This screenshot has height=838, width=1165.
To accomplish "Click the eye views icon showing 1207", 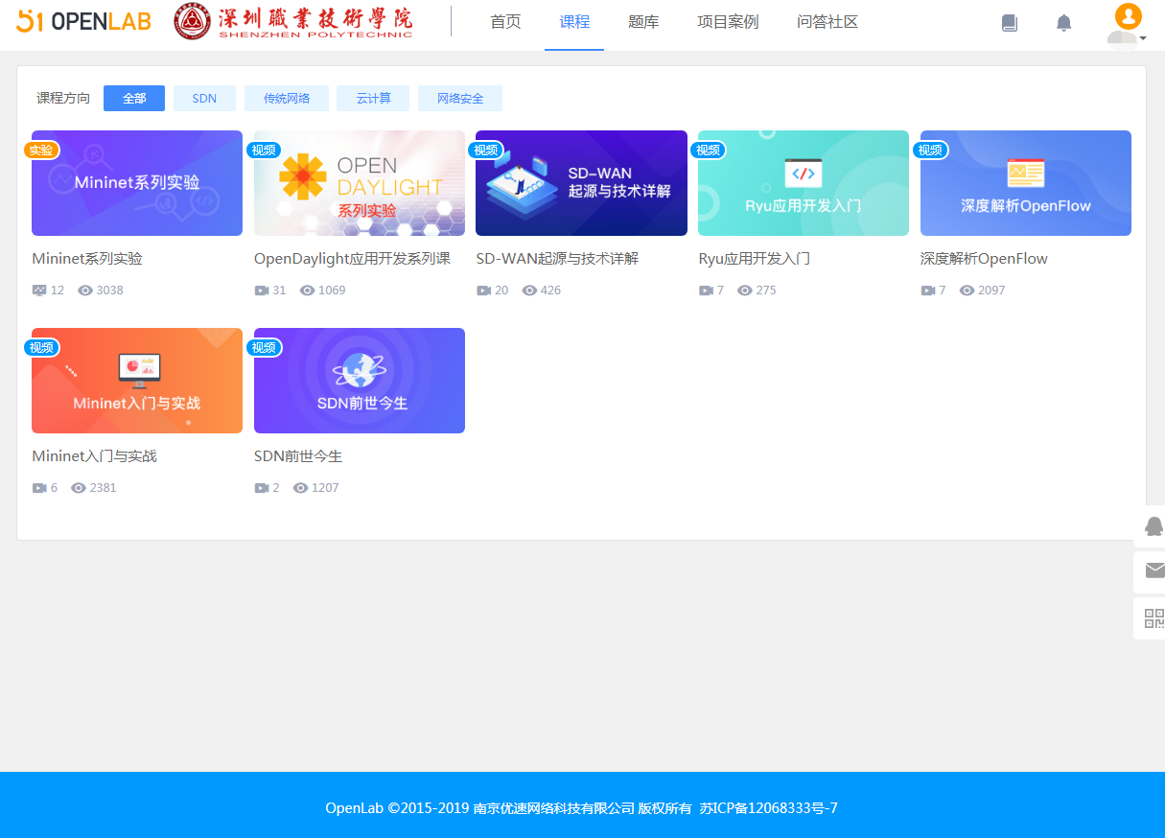I will tap(300, 488).
